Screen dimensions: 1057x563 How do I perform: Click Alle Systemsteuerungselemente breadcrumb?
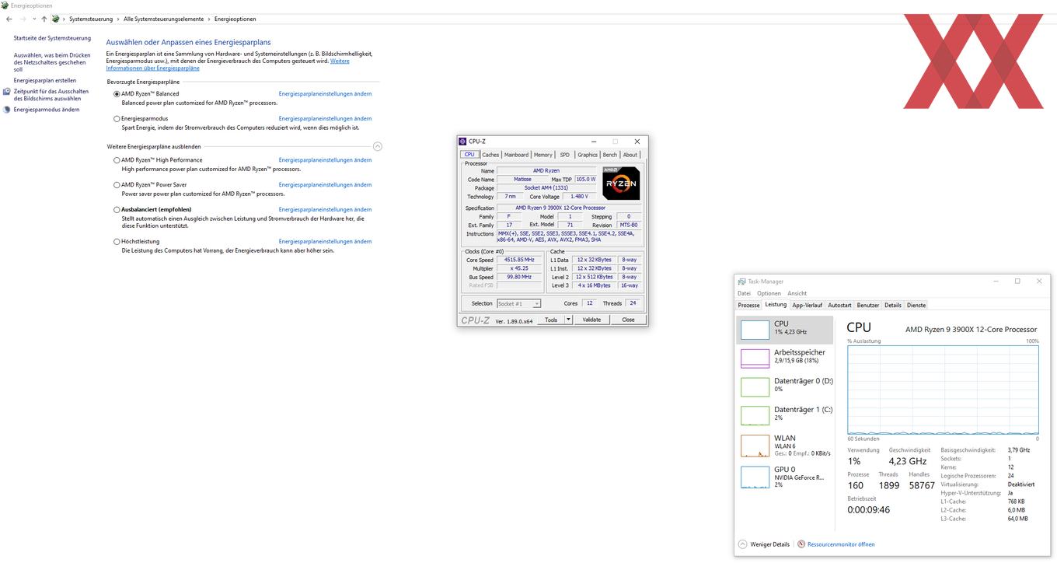click(164, 19)
